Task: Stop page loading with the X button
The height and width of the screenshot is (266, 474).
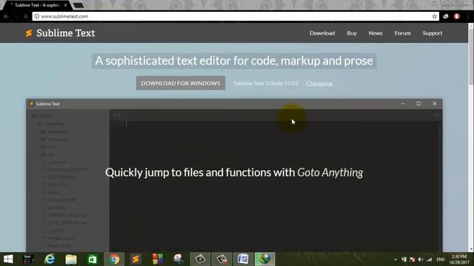Action: pos(25,16)
